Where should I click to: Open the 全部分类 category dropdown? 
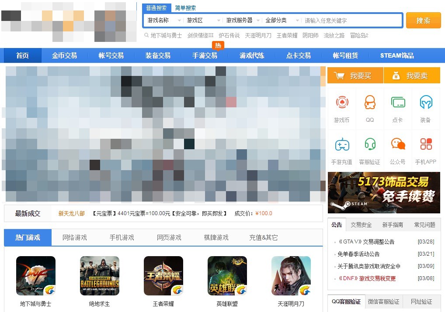pos(282,21)
